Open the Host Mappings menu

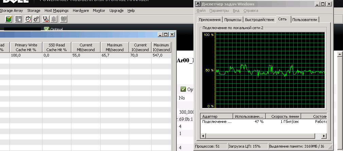tap(57, 11)
